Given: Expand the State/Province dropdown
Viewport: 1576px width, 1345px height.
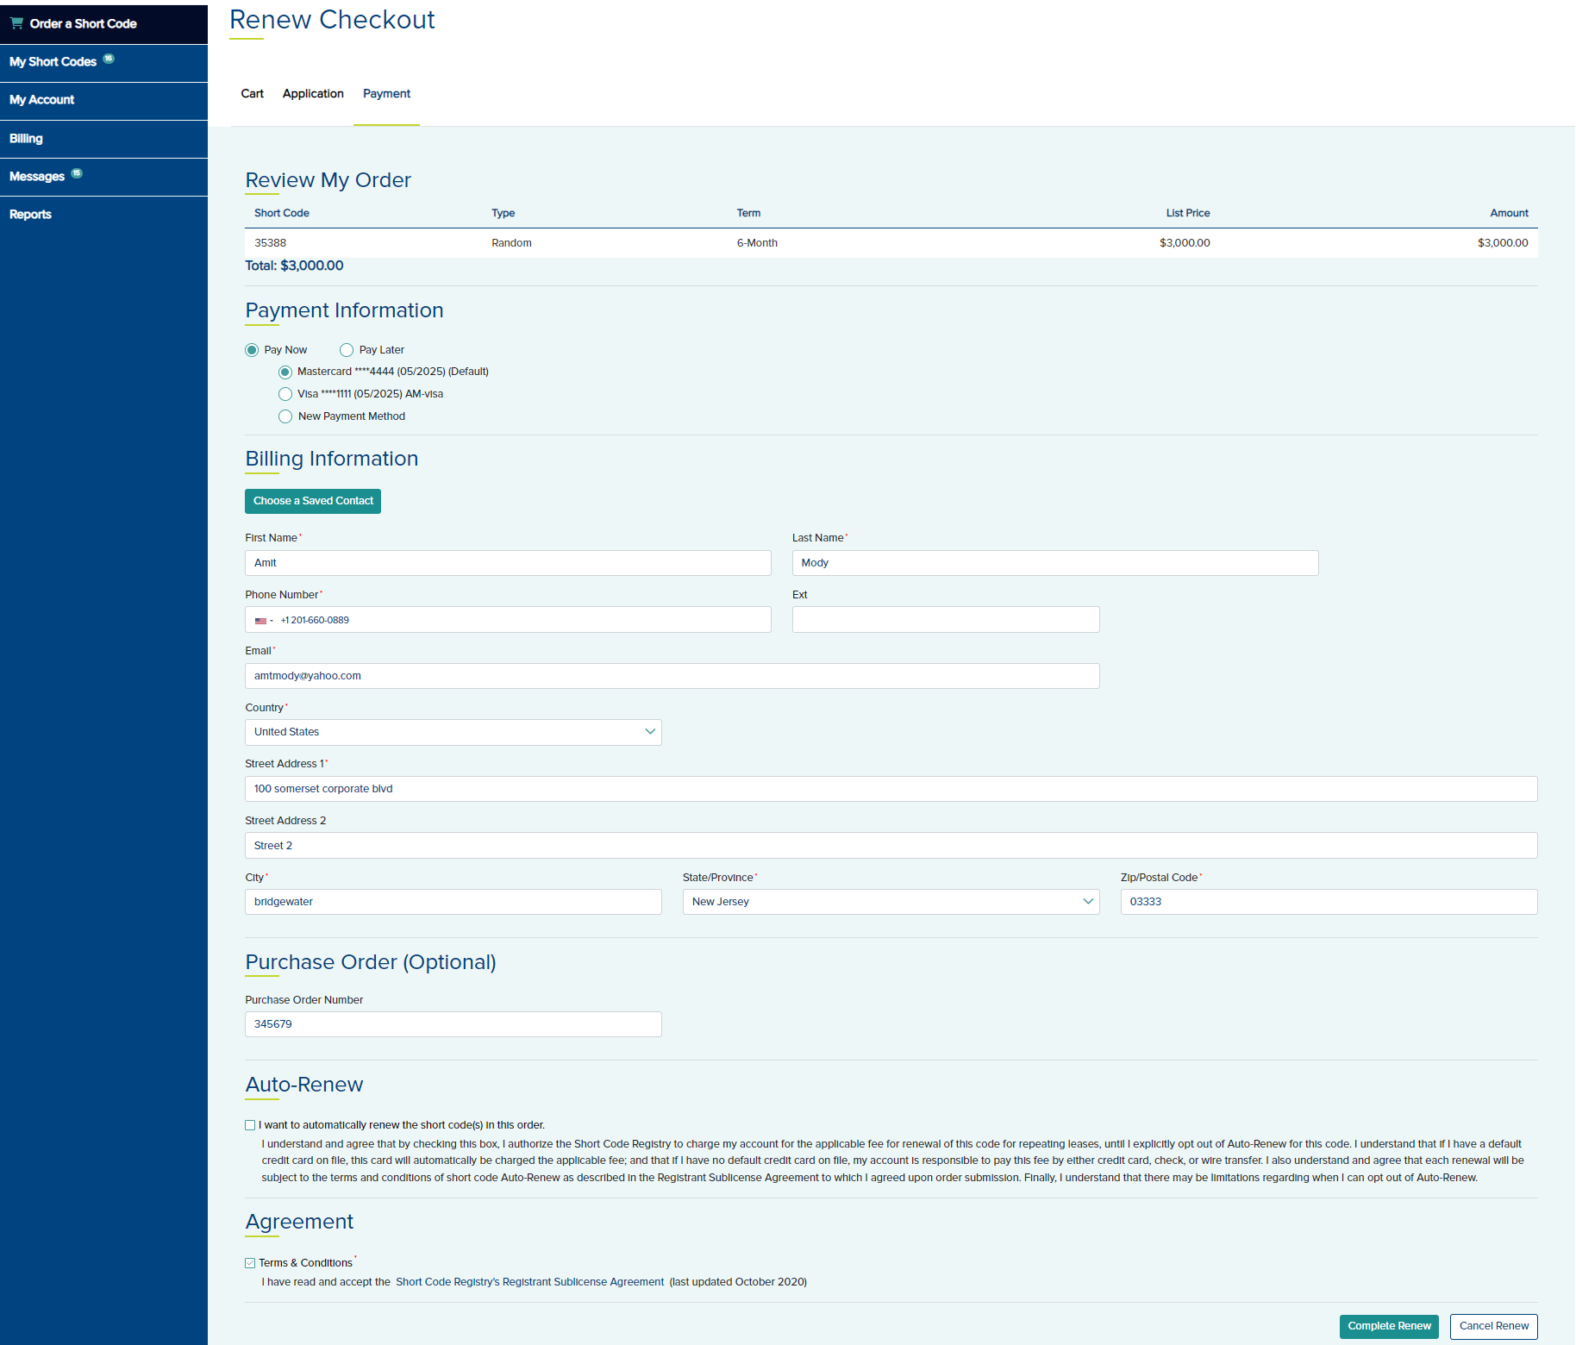Looking at the screenshot, I should (x=890, y=902).
